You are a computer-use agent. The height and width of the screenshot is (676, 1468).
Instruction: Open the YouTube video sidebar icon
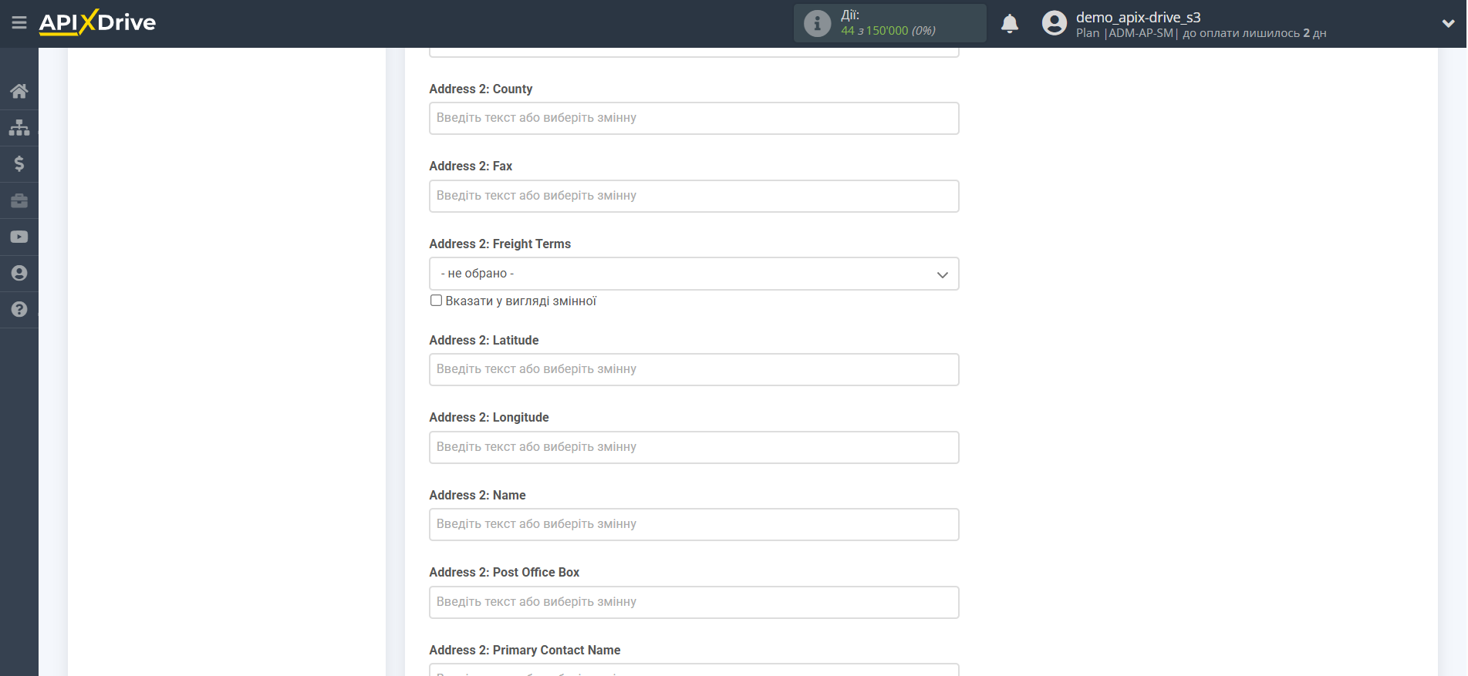tap(19, 237)
